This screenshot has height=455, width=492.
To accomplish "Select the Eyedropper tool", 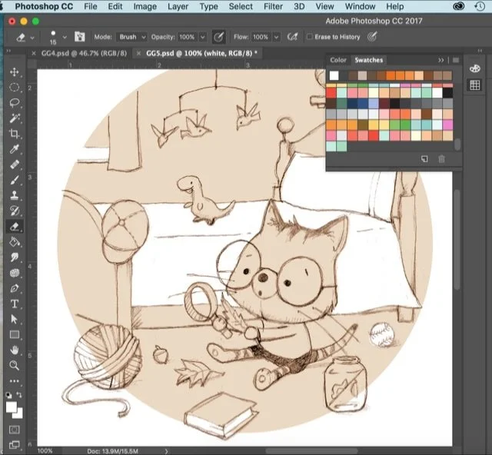I will pyautogui.click(x=15, y=149).
